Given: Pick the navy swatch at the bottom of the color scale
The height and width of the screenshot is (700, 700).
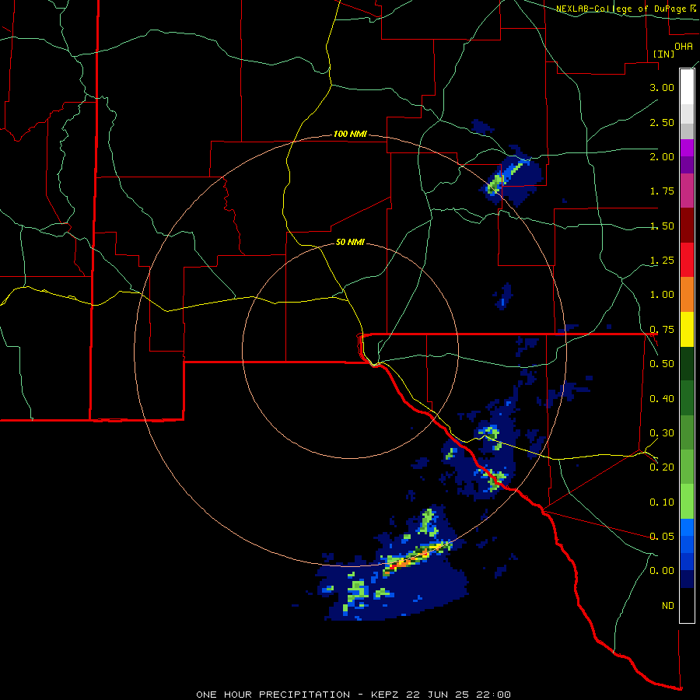Looking at the screenshot, I should point(687,579).
